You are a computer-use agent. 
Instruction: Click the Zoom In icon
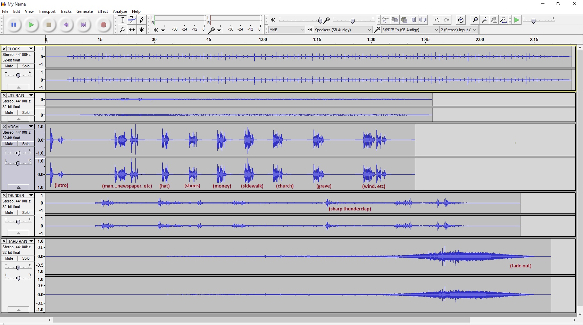475,20
